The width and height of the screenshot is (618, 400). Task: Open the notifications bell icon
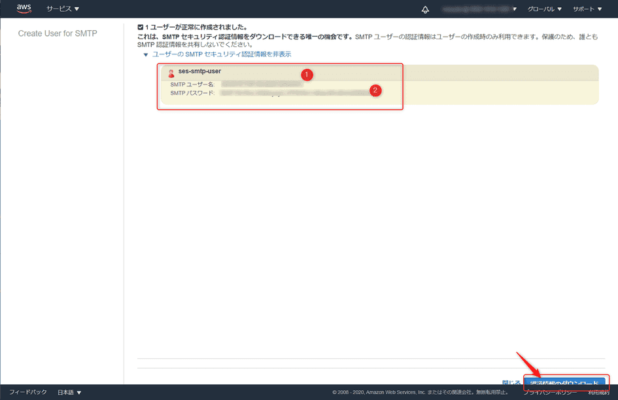426,9
